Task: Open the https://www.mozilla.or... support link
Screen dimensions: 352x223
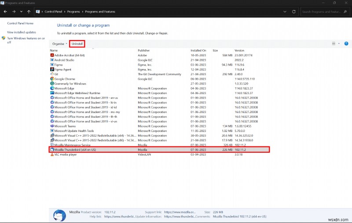Action: pos(180,212)
